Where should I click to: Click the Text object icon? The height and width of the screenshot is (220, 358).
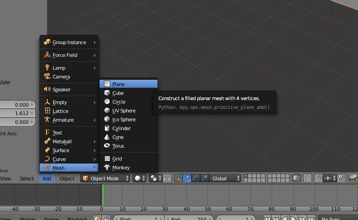[47, 132]
